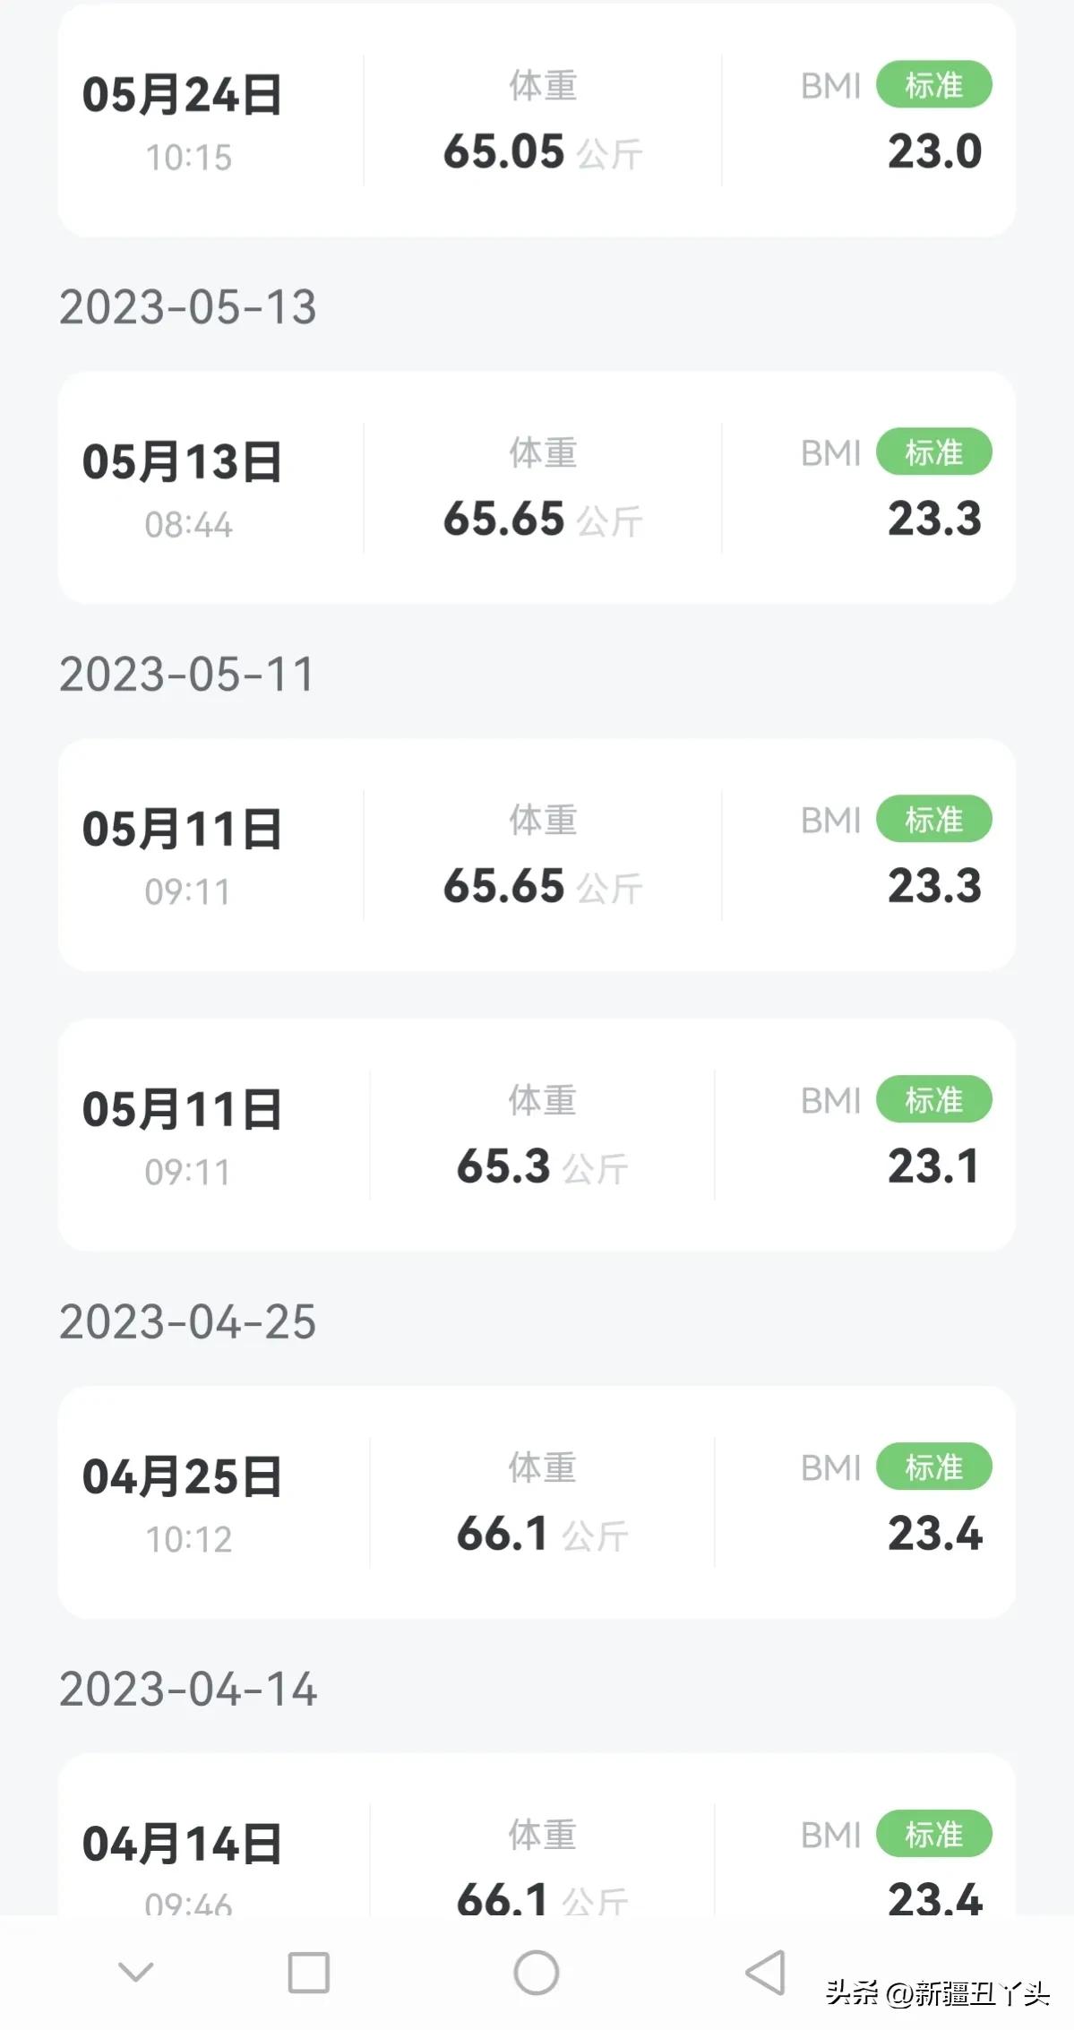The width and height of the screenshot is (1074, 2030).
Task: Tap the 2023-05-11 date header
Action: (188, 675)
